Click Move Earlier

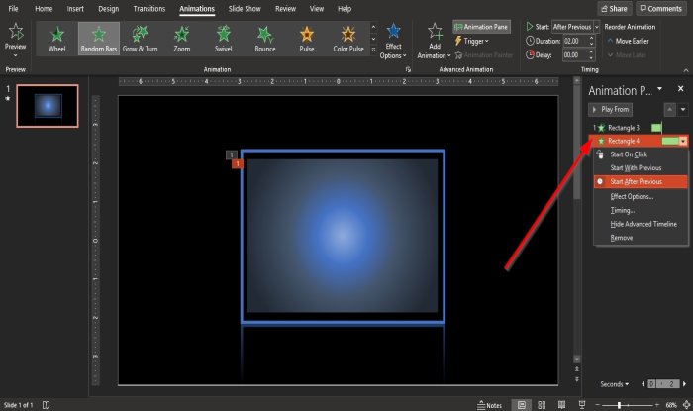(628, 41)
